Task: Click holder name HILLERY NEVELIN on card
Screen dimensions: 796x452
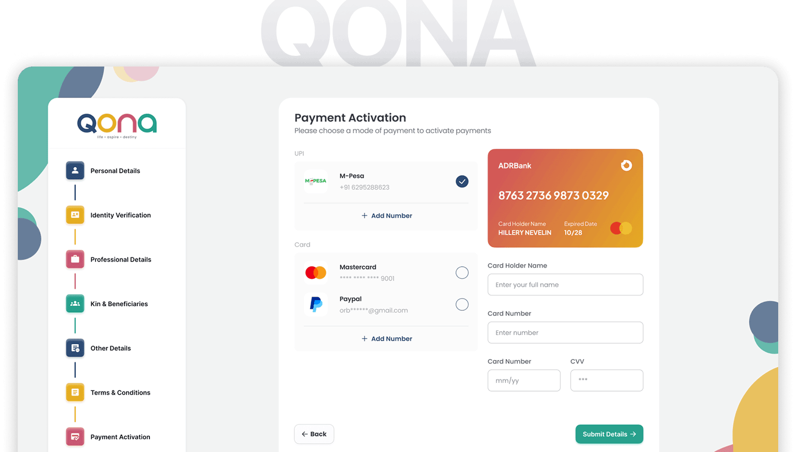Action: point(525,233)
